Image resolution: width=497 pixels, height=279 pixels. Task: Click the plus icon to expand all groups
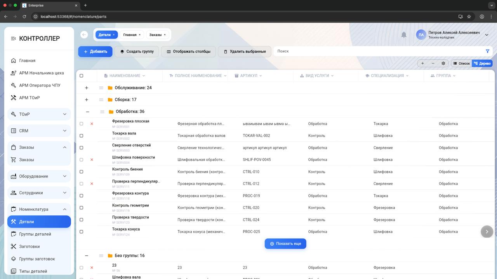point(422,63)
